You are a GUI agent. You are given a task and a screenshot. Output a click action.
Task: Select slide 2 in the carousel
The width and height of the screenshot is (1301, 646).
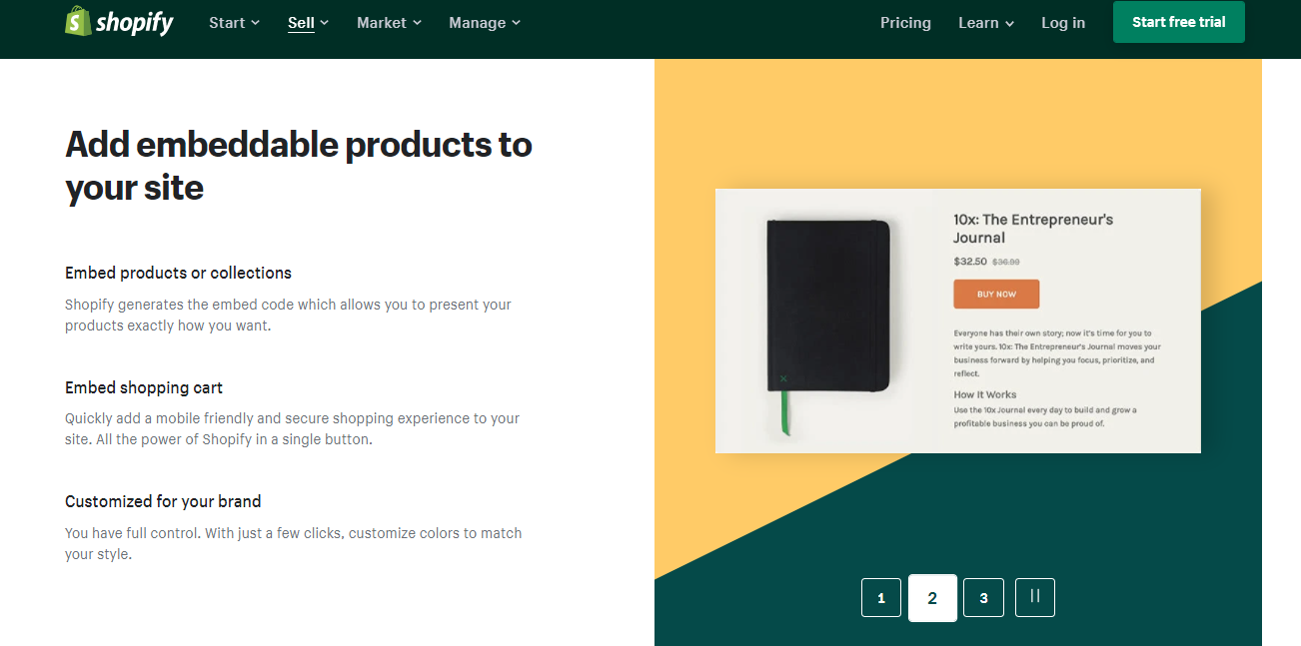click(x=932, y=598)
